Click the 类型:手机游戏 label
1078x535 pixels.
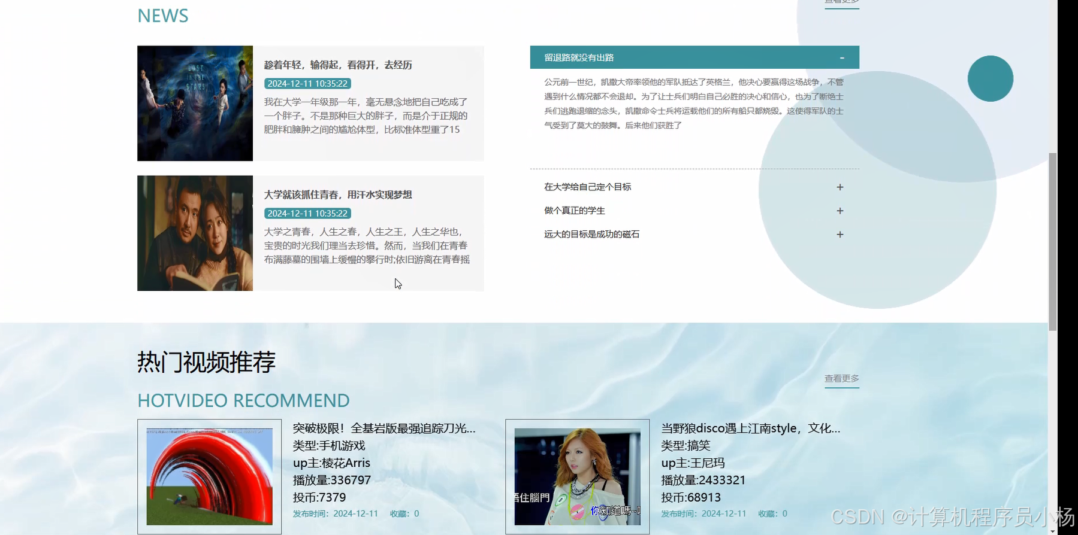329,446
